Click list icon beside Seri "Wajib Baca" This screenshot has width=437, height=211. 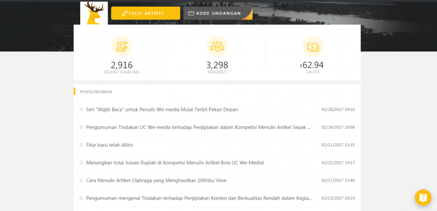point(81,109)
